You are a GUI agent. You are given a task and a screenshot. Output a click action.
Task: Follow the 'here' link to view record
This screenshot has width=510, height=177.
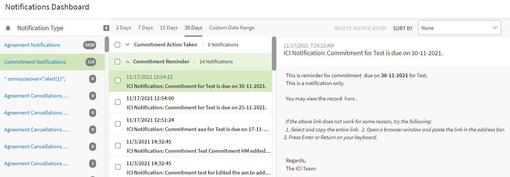pos(349,99)
